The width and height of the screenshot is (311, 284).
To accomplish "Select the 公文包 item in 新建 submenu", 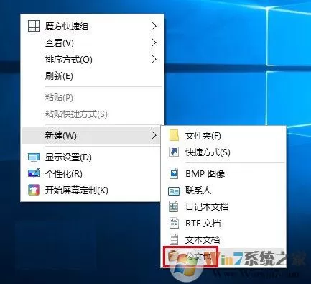I will 223,257.
